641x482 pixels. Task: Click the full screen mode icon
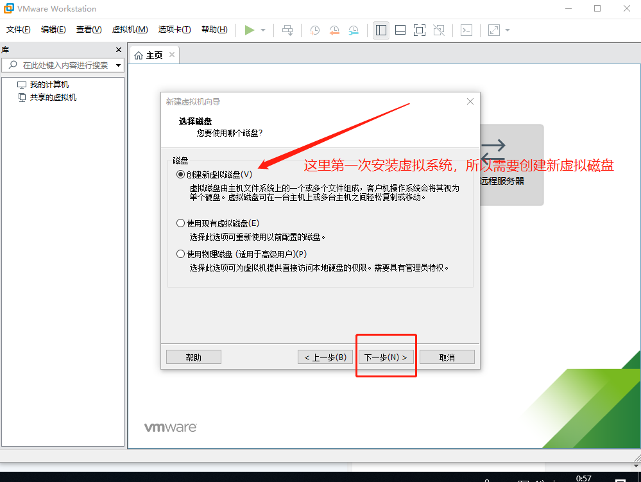[x=420, y=30]
